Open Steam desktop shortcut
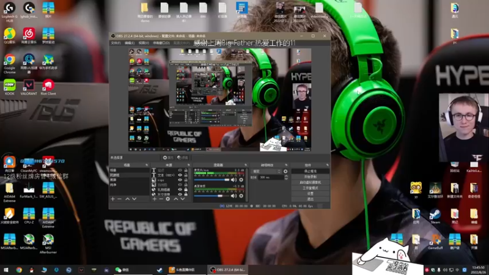Viewport: 489px width, 275px height. coord(435,216)
